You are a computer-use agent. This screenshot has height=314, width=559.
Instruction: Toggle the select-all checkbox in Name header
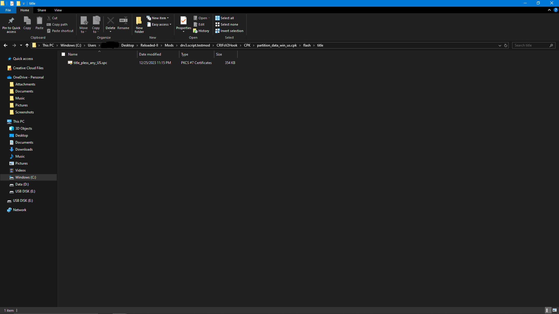(63, 54)
